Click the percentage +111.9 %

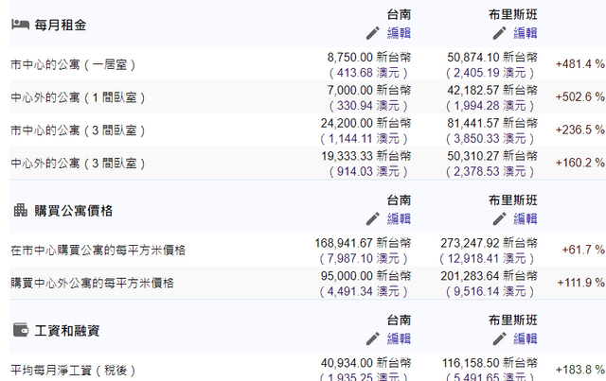coord(580,283)
